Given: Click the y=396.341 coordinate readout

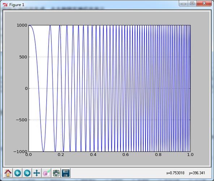Looking at the screenshot, I should 197,173.
